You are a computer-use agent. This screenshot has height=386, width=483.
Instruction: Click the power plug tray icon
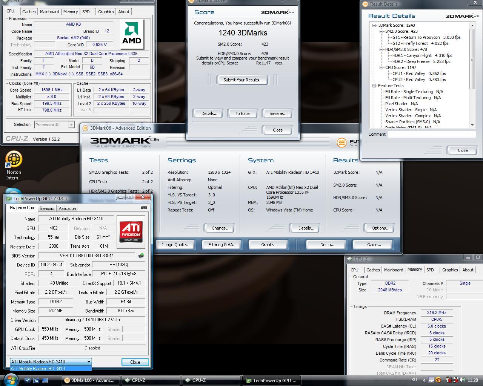449,380
